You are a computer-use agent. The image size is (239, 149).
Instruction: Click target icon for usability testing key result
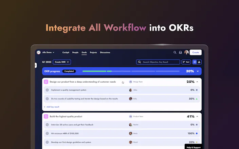click(47, 99)
